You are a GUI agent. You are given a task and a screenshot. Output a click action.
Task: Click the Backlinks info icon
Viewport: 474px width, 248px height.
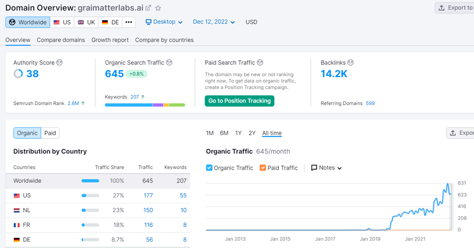[350, 63]
